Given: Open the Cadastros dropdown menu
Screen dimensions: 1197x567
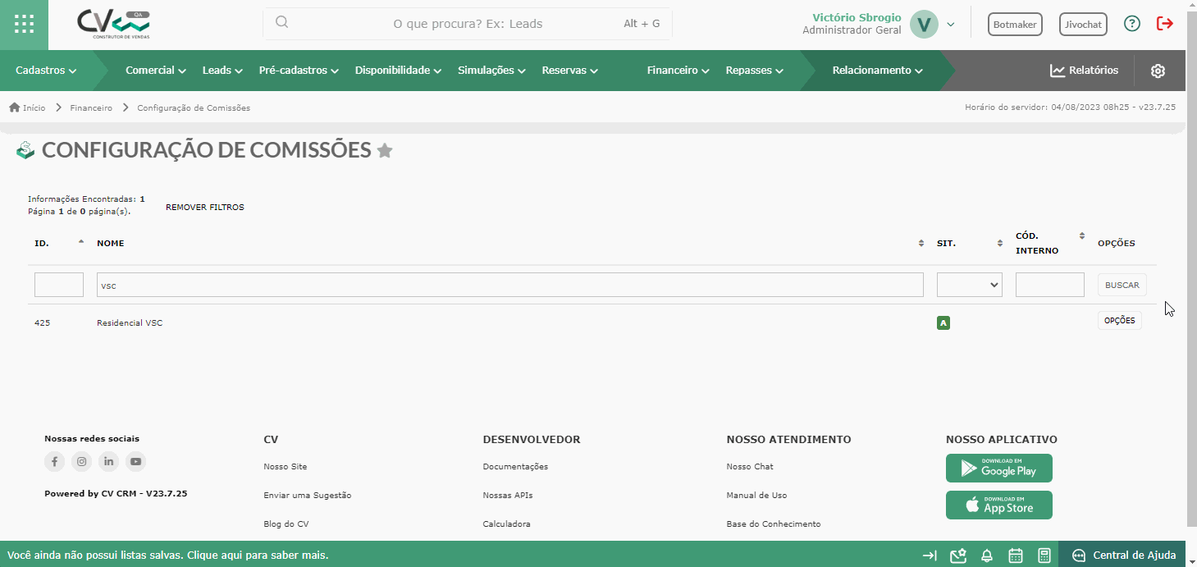Looking at the screenshot, I should point(46,71).
